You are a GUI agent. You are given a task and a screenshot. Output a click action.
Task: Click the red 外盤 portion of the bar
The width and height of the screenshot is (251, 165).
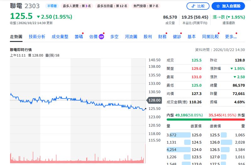pos(228,119)
